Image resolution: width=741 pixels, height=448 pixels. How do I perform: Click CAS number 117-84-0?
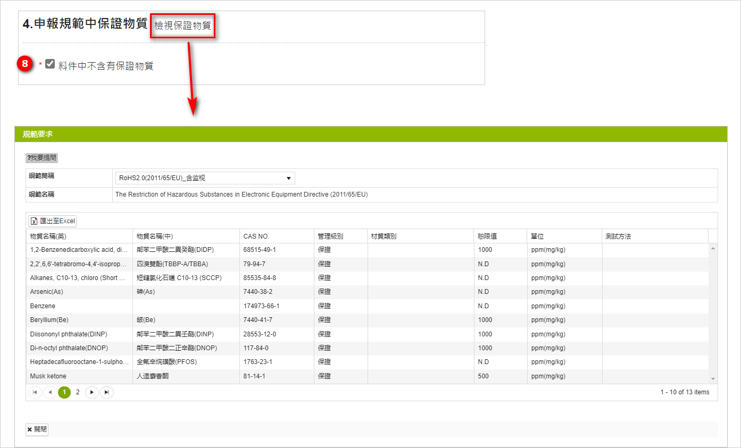tap(256, 348)
